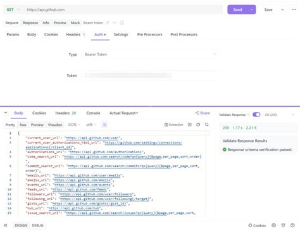The image size is (300, 231).
Task: Open the request Cookies tab
Action: [51, 34]
